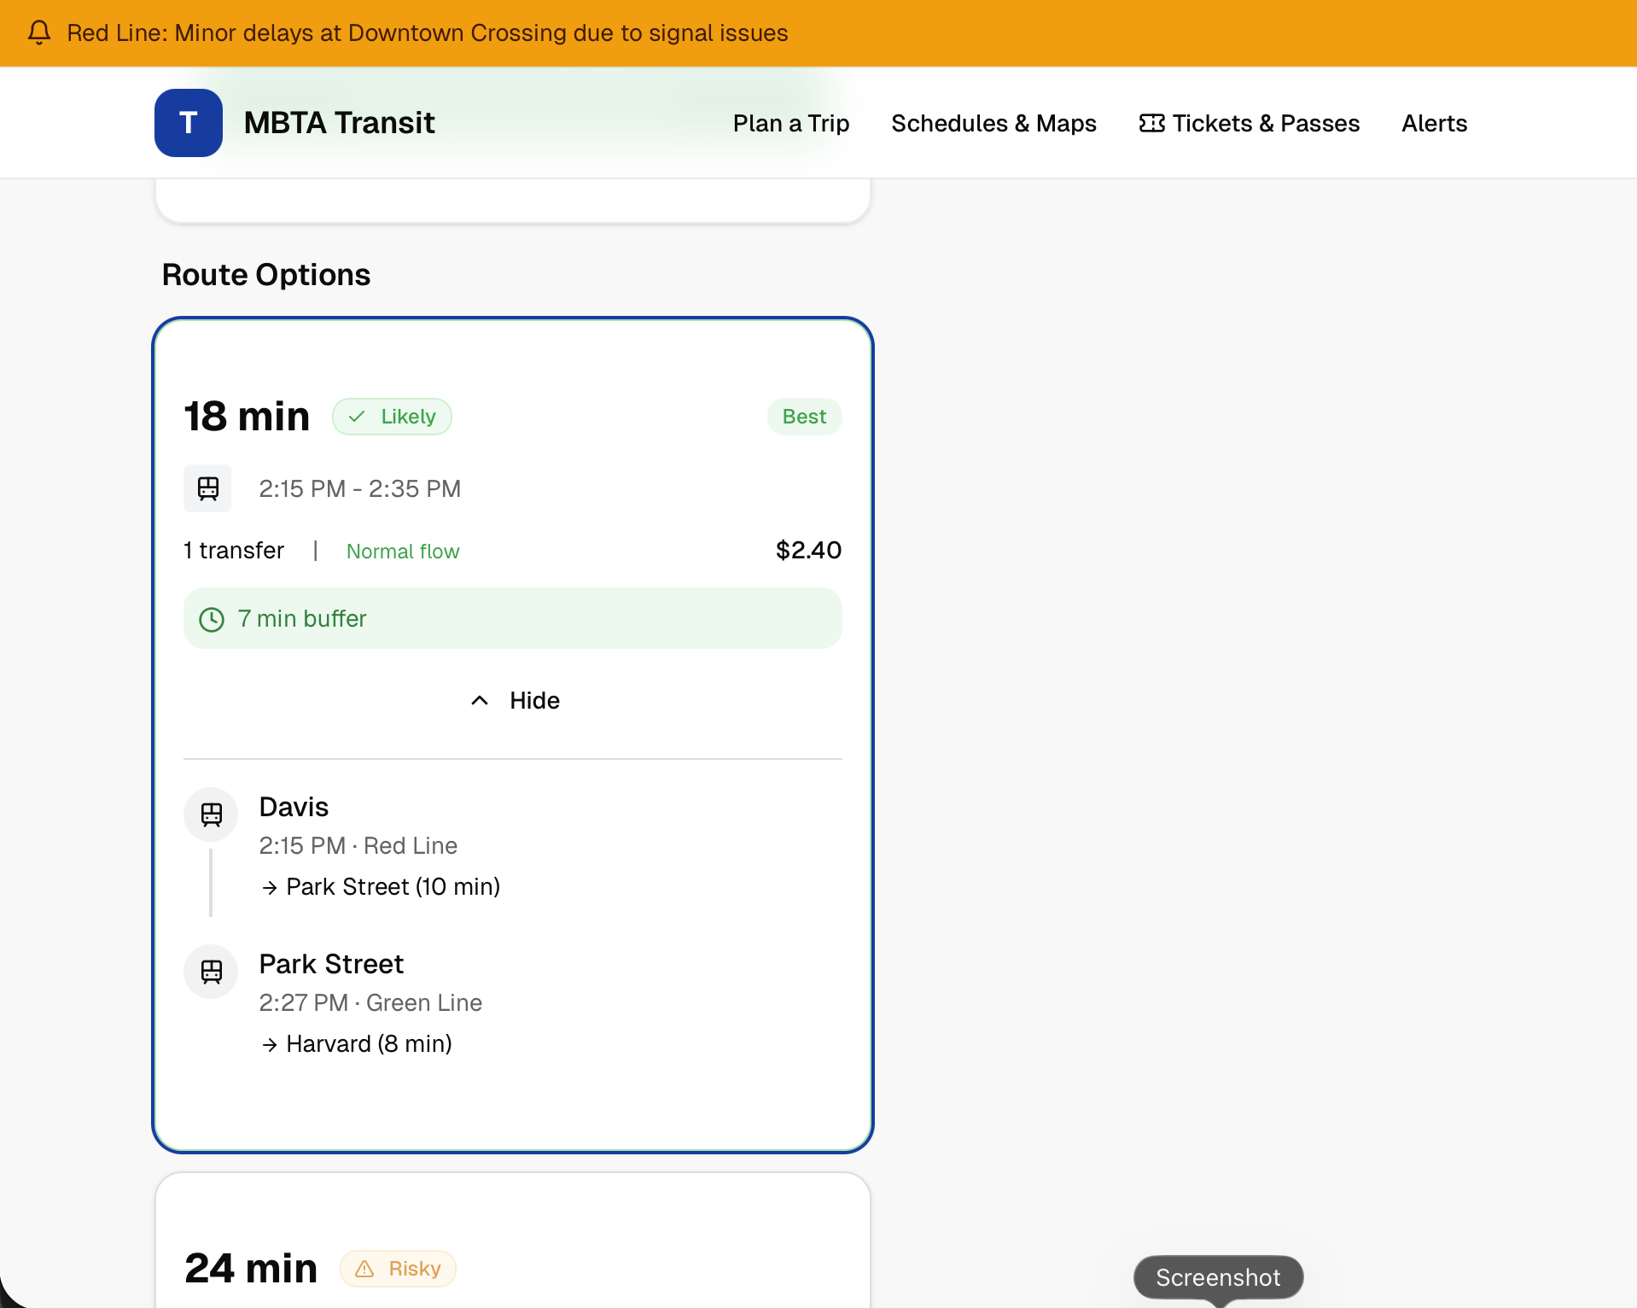1637x1308 pixels.
Task: Click the blue MBTA T logo
Action: (x=189, y=123)
